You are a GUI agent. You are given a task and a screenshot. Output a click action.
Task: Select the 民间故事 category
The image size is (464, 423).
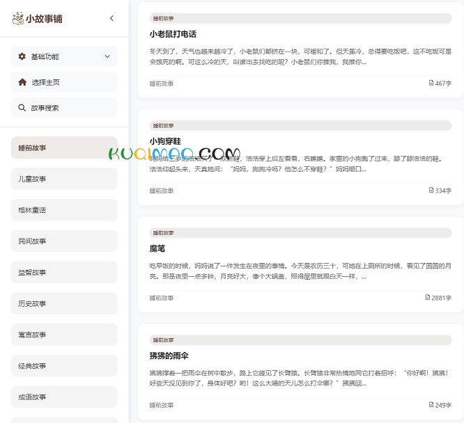pos(64,241)
